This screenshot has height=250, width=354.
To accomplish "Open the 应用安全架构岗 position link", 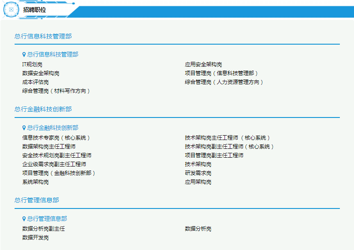I will click(x=203, y=64).
